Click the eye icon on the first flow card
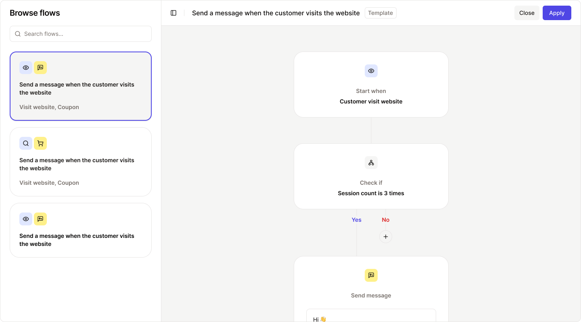The image size is (581, 322). point(25,68)
